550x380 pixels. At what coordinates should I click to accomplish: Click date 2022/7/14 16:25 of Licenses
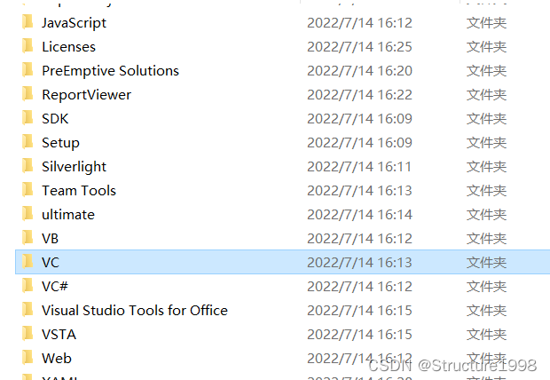pyautogui.click(x=359, y=47)
